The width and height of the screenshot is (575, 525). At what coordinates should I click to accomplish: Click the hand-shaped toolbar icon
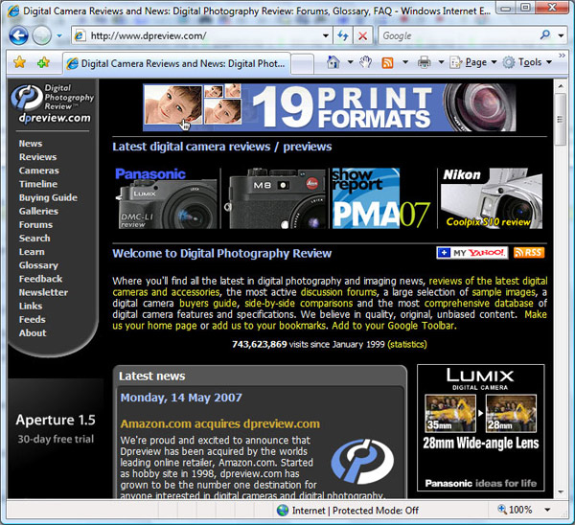pos(366,62)
